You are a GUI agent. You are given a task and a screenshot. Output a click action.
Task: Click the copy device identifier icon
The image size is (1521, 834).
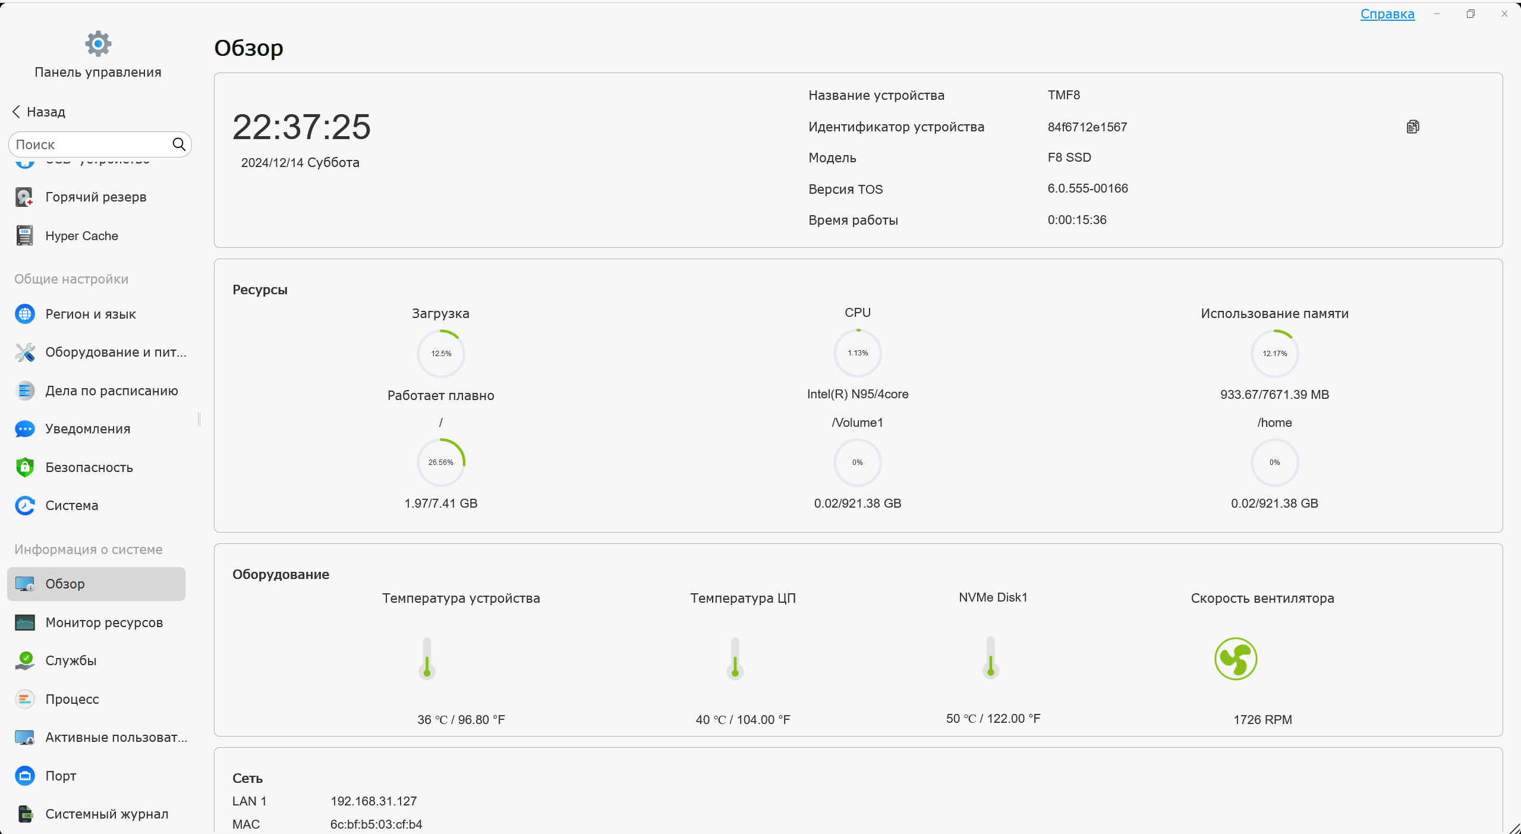click(1413, 127)
